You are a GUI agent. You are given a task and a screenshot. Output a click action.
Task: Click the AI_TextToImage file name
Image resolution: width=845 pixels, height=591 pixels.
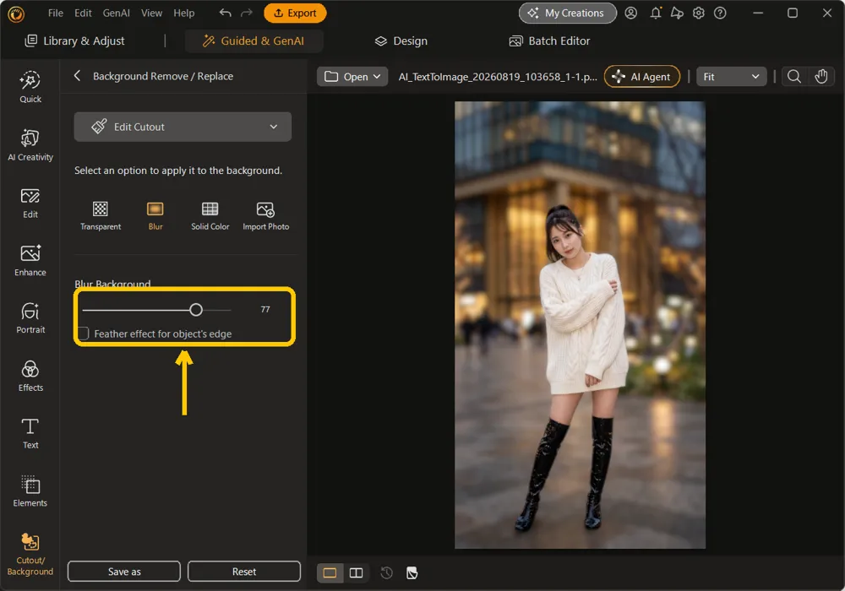498,77
